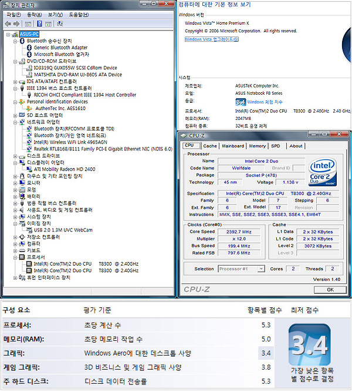Click the mouse icon beside 마우스 및 기타 포인팅 장치

coord(22,176)
